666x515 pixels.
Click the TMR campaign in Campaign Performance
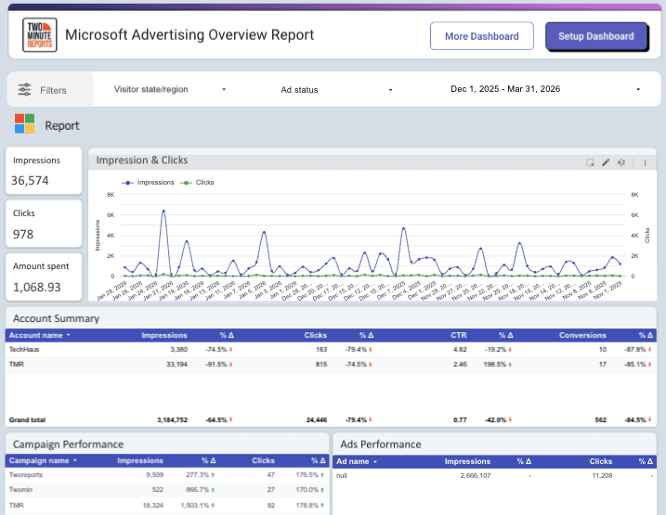[17, 505]
